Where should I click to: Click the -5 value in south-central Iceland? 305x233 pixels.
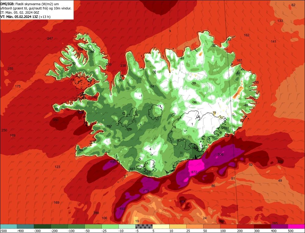140,125
